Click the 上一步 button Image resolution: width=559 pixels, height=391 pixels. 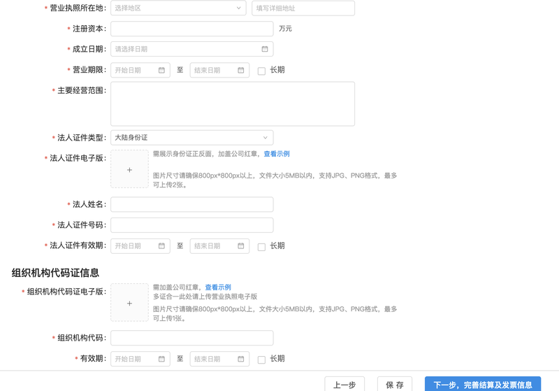(x=344, y=384)
